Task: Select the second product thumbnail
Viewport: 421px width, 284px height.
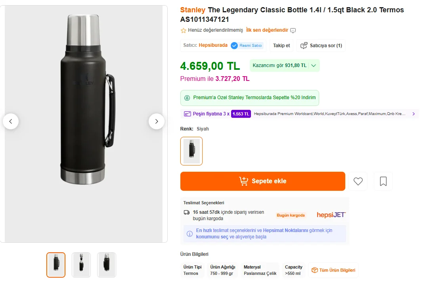Action: 81,265
